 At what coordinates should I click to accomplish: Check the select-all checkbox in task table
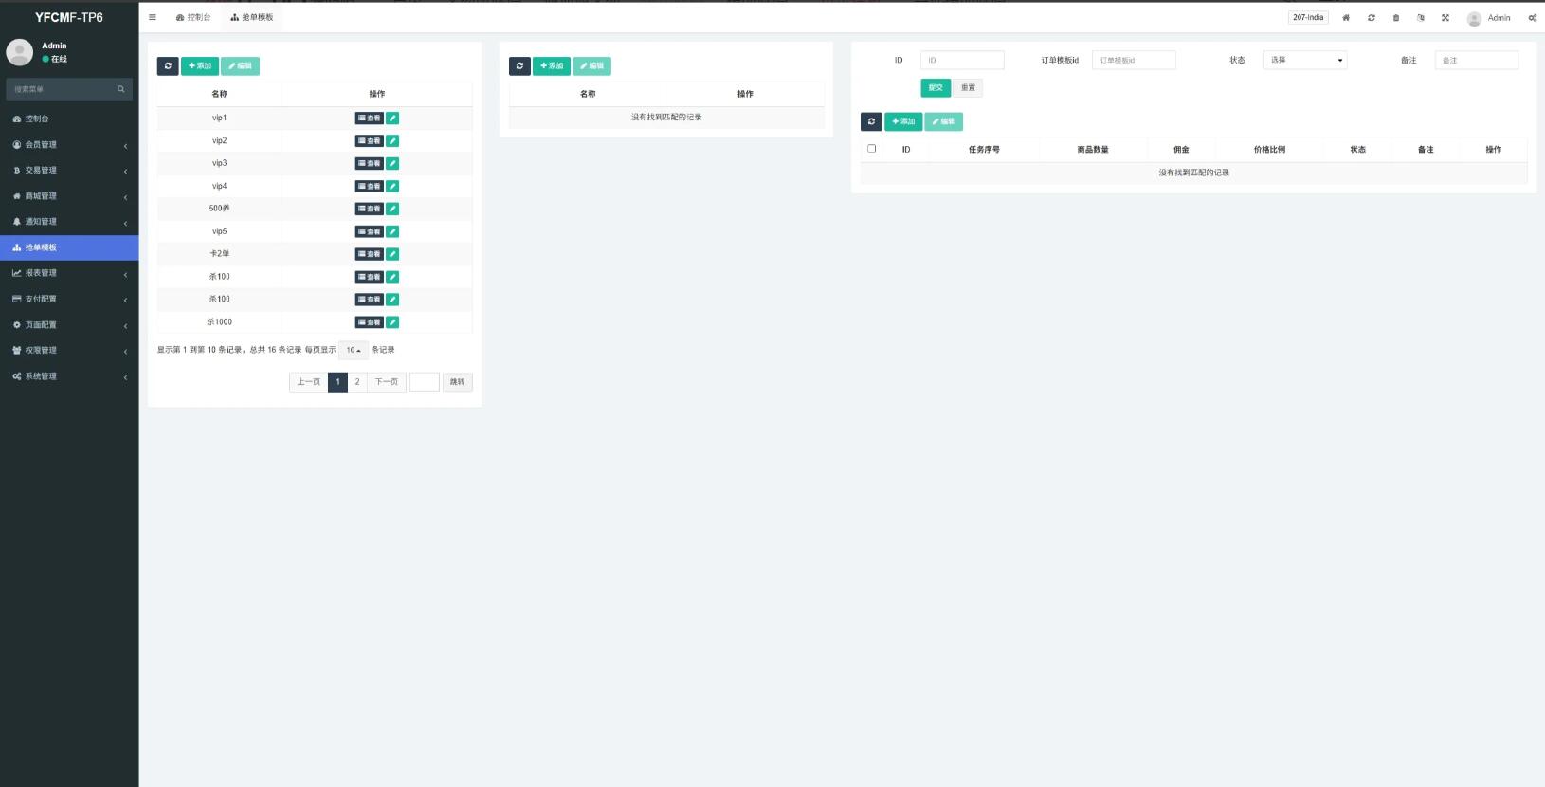(x=871, y=149)
